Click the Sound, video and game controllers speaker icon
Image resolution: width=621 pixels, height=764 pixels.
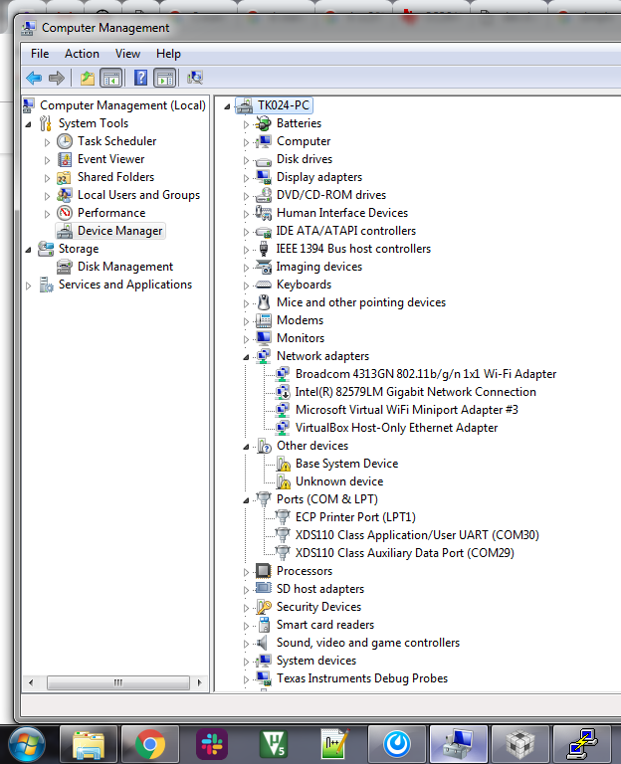(263, 643)
